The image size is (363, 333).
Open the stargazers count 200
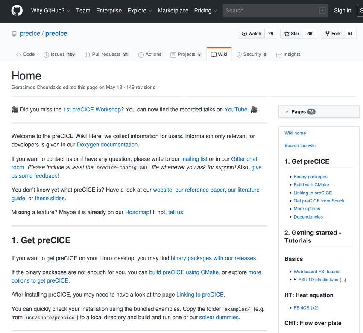point(310,34)
